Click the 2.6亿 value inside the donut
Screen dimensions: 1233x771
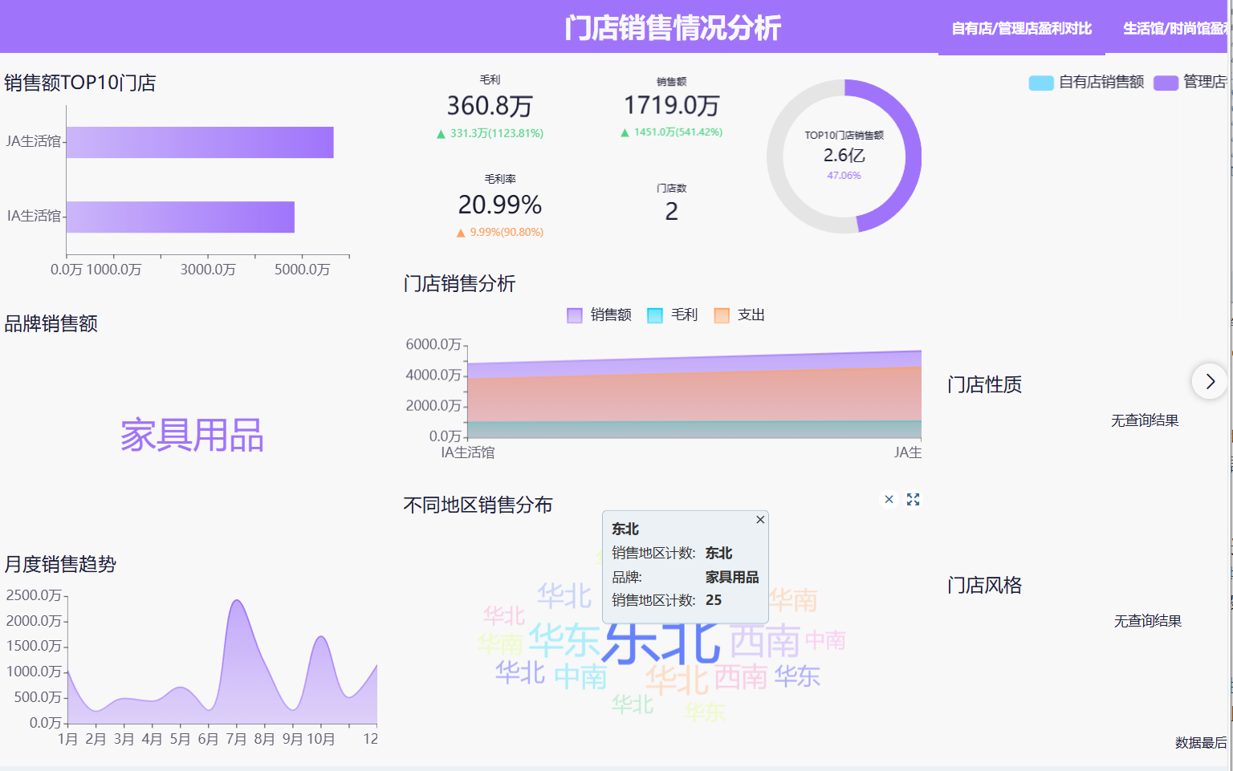coord(844,156)
